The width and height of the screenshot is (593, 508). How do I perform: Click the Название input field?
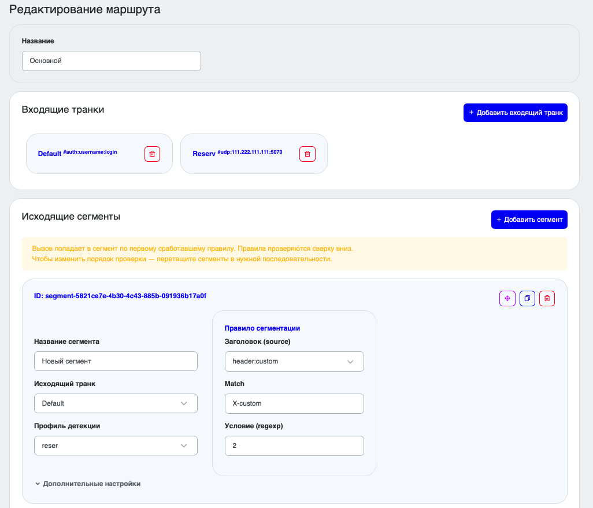click(x=111, y=61)
